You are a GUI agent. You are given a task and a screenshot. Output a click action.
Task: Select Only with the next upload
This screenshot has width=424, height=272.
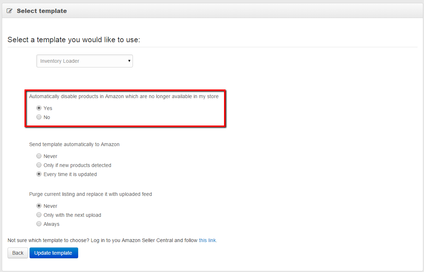pyautogui.click(x=39, y=215)
